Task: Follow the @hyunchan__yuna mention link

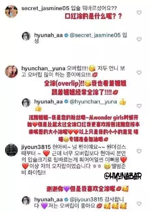Action: [93, 102]
